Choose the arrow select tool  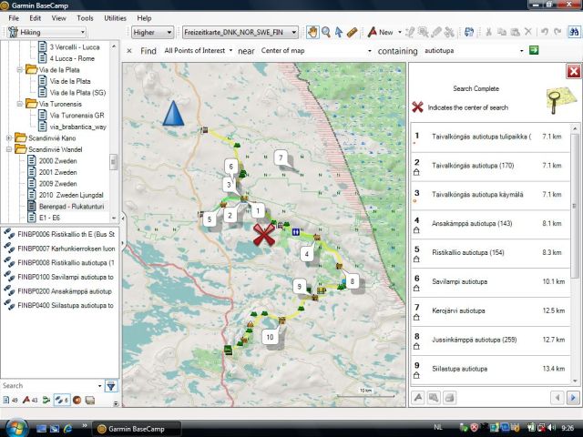pos(339,32)
